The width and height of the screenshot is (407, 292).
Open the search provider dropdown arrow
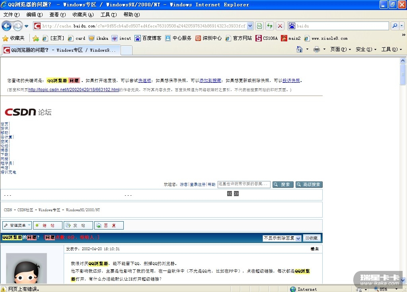point(401,26)
